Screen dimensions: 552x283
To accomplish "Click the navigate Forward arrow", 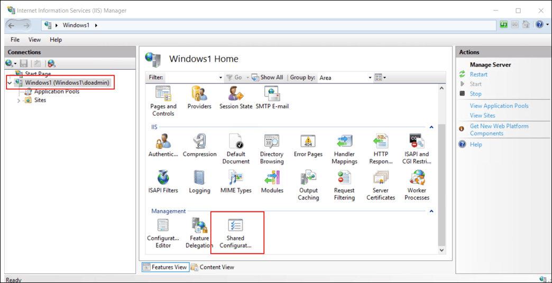I will tap(26, 25).
